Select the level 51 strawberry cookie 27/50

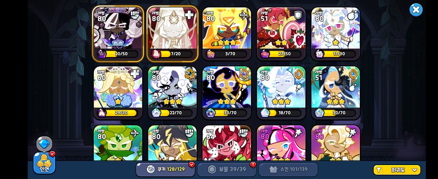click(281, 33)
